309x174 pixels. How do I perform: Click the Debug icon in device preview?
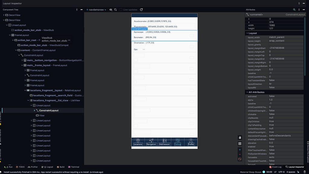177,140
